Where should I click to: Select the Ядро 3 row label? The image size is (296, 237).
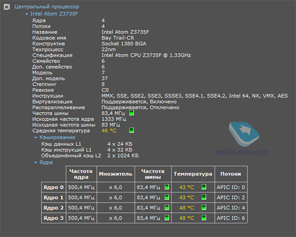[53, 218]
